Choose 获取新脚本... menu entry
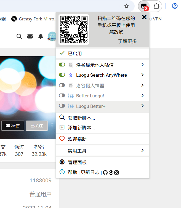Image resolution: width=181 pixels, height=208 pixels. [x=102, y=118]
